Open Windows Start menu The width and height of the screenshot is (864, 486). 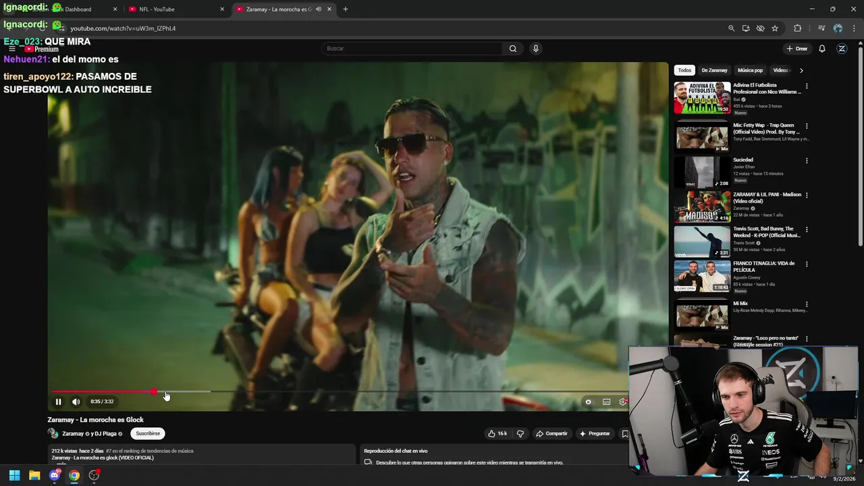pyautogui.click(x=14, y=475)
